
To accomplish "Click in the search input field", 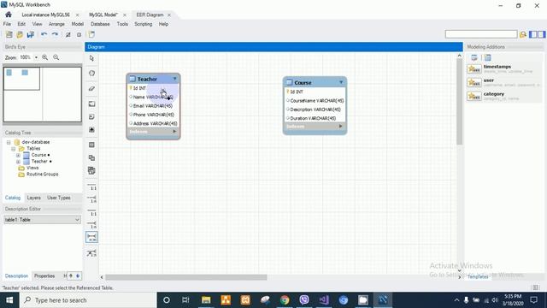I will pyautogui.click(x=481, y=34).
